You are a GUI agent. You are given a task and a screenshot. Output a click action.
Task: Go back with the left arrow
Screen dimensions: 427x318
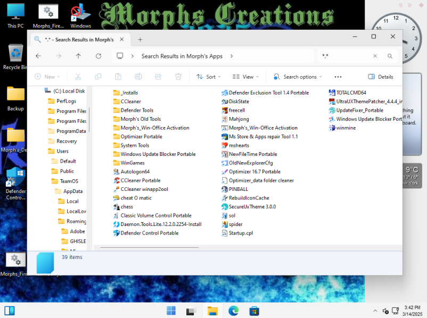point(38,56)
